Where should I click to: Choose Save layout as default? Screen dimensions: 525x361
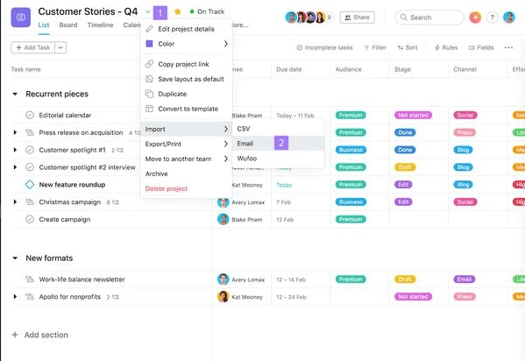pos(186,79)
